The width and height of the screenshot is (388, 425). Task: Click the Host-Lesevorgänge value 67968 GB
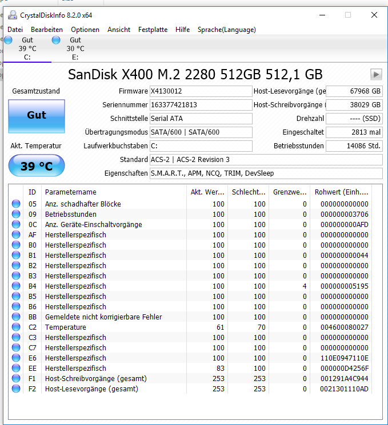click(x=354, y=91)
